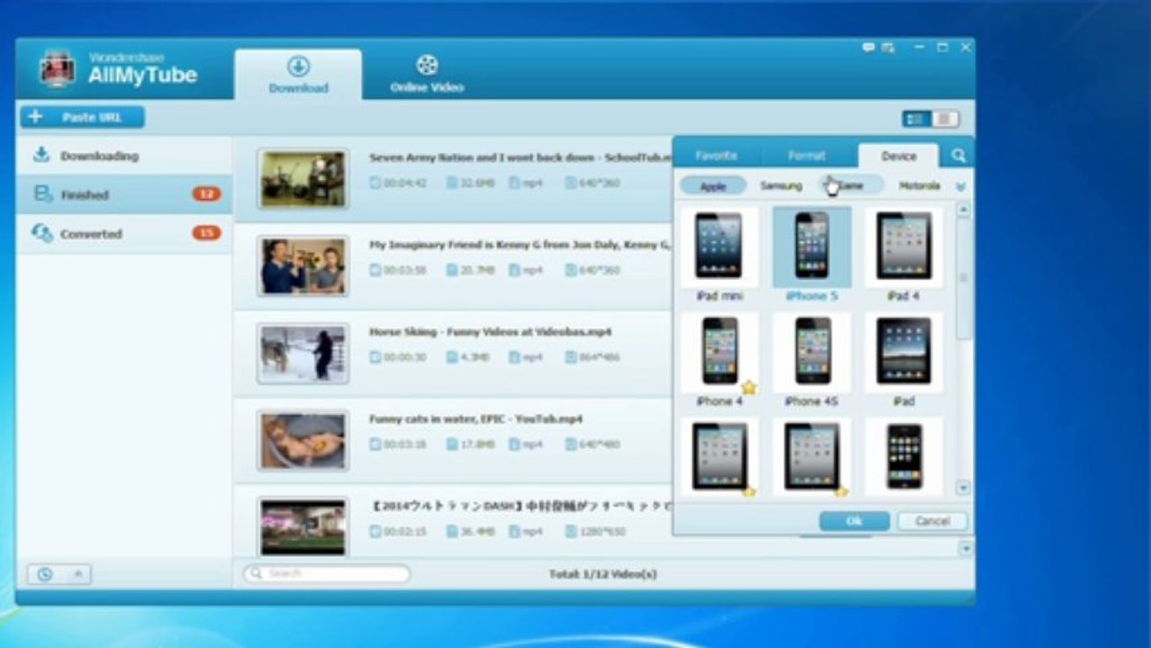The width and height of the screenshot is (1151, 648).
Task: Click the AllMyTube logo icon
Action: pyautogui.click(x=57, y=68)
